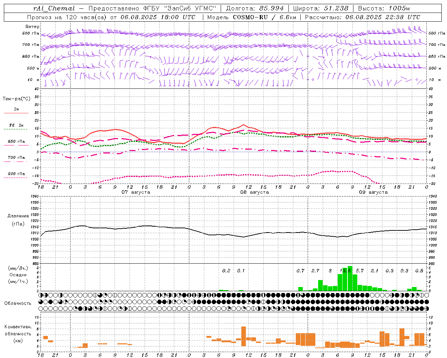Viewport: 447px width, 358px height.
Task: Click the station title rAl_Chemal
Action: [54, 8]
